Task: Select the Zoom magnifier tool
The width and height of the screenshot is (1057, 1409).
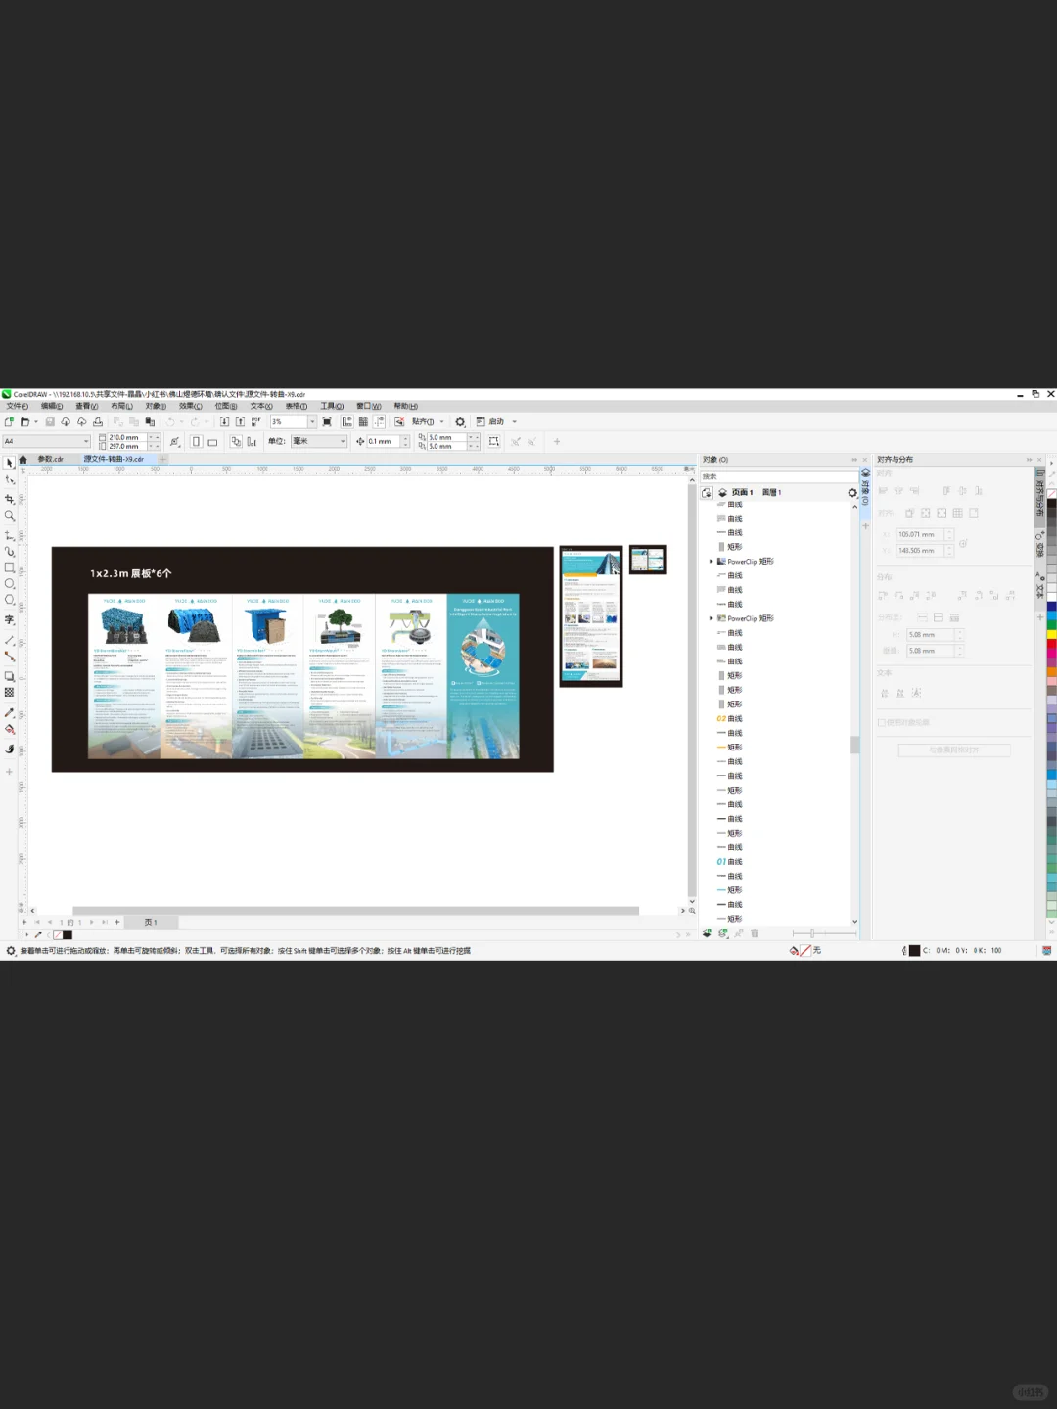Action: pyautogui.click(x=10, y=516)
